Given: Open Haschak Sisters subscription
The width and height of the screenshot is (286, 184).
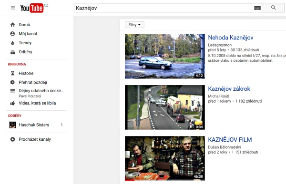Looking at the screenshot, I should click(x=34, y=125).
